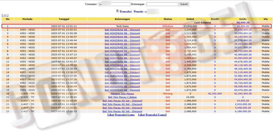Click the Debet column header
273x132 pixels.
[190, 19]
